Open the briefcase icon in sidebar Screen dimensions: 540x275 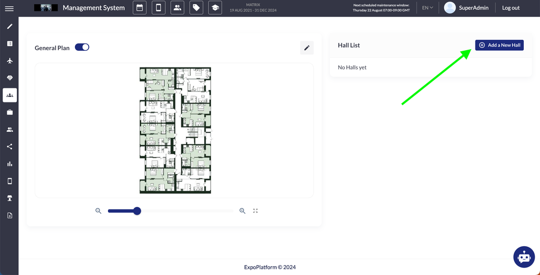[x=9, y=112]
